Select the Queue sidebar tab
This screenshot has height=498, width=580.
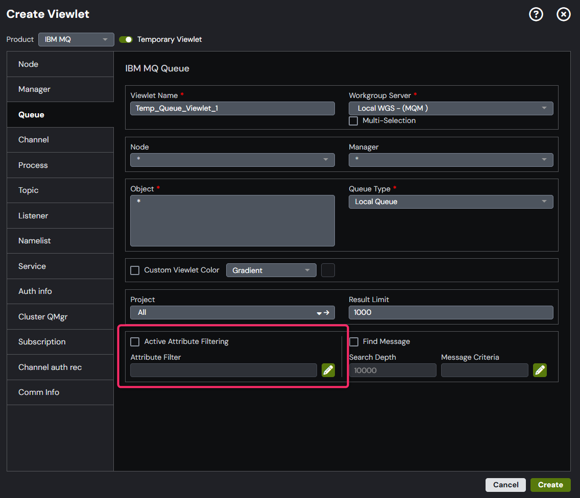pos(60,115)
